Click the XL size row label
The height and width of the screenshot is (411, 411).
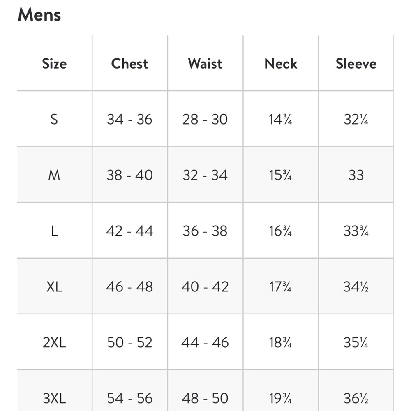coord(54,286)
